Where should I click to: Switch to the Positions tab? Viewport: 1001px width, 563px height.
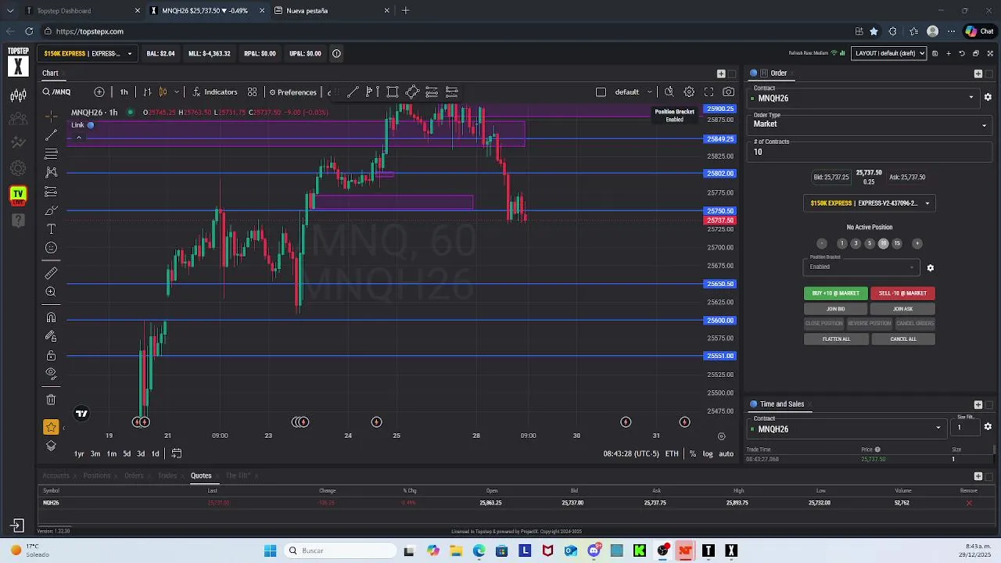tap(97, 475)
